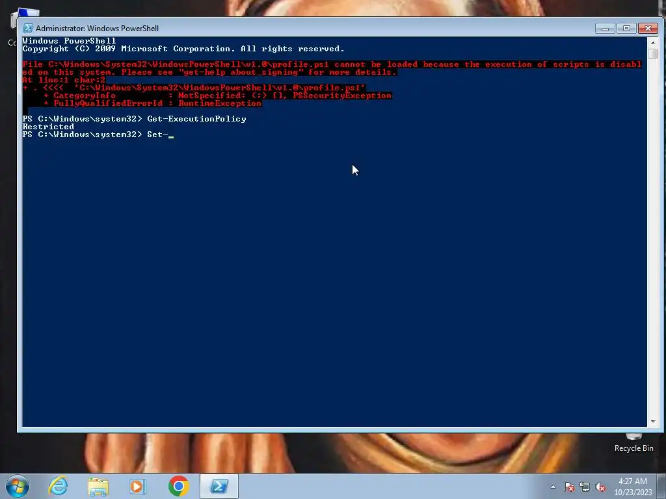Minimize the PowerShell window

605,29
